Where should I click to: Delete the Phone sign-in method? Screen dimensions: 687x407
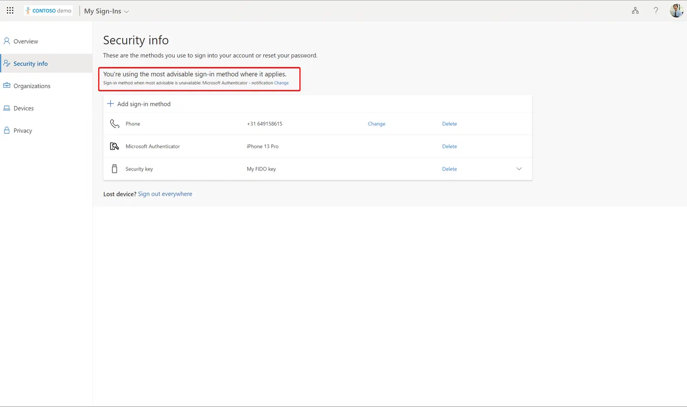449,124
